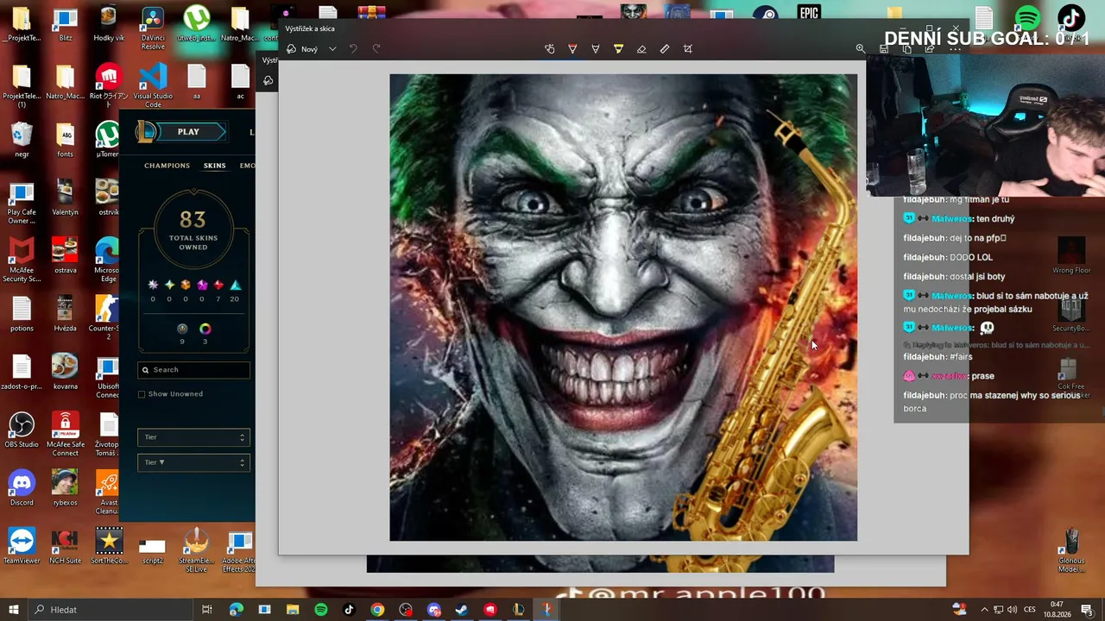Select touch writing tool in Snip & Sketch

[550, 49]
